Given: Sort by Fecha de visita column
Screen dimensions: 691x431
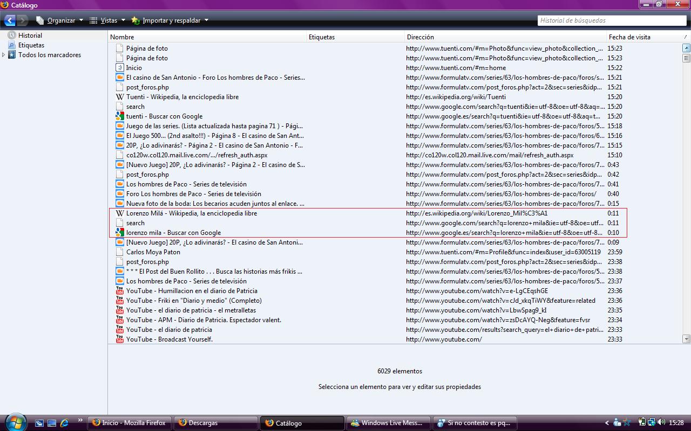Looking at the screenshot, I should (x=642, y=37).
